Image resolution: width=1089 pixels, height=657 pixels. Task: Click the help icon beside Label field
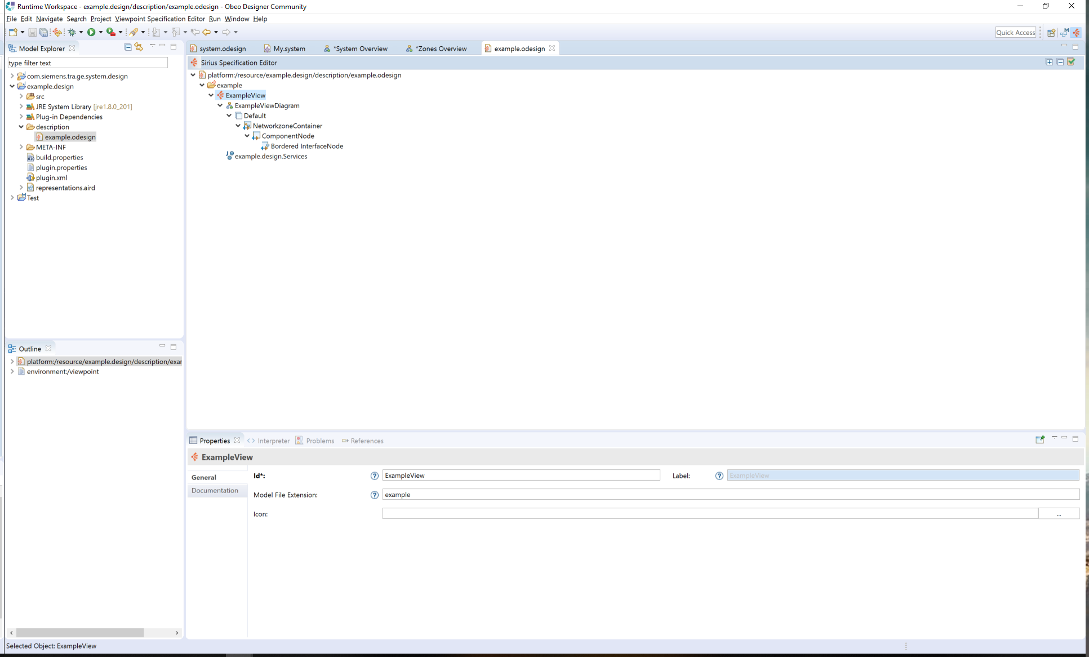pyautogui.click(x=719, y=476)
